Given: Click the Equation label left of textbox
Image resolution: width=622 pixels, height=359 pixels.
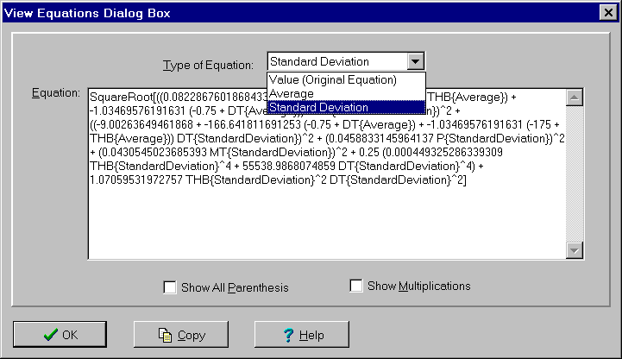Looking at the screenshot, I should [x=55, y=93].
